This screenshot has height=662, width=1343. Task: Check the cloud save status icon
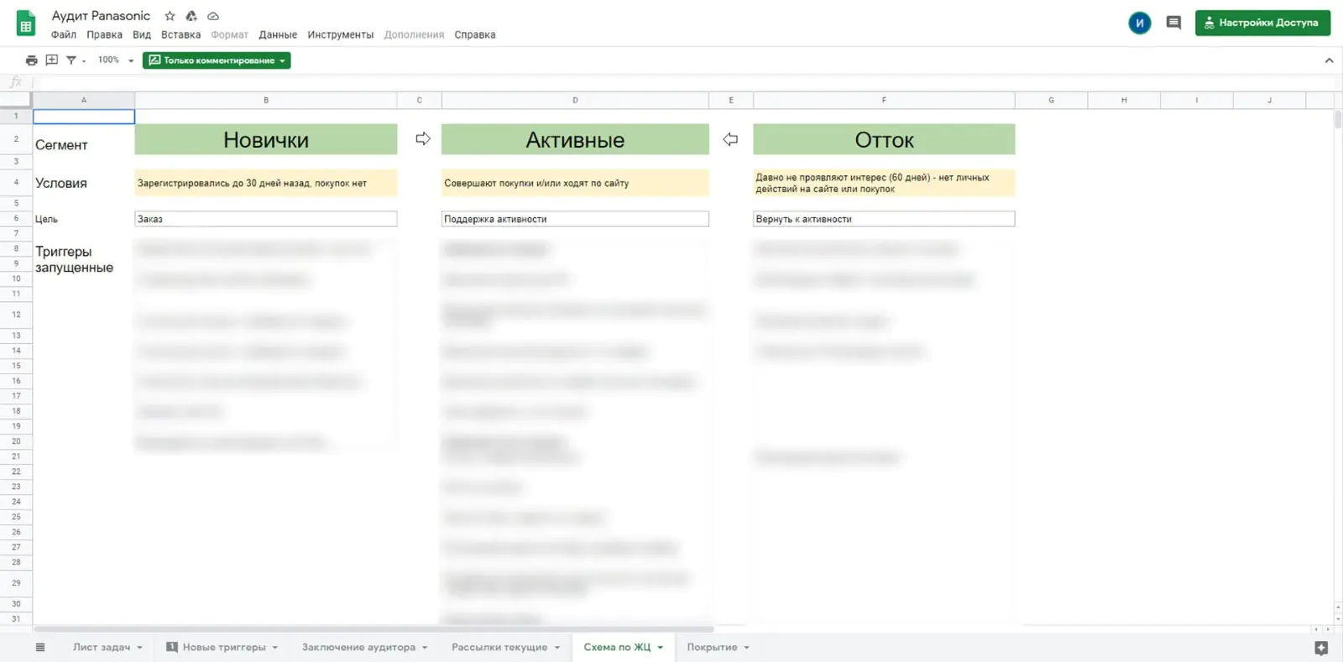pos(213,16)
